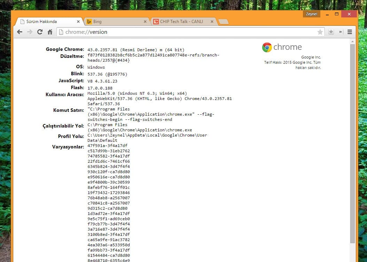The height and width of the screenshot is (262, 367).
Task: Click the Bing favicon on its tab
Action: [89, 22]
